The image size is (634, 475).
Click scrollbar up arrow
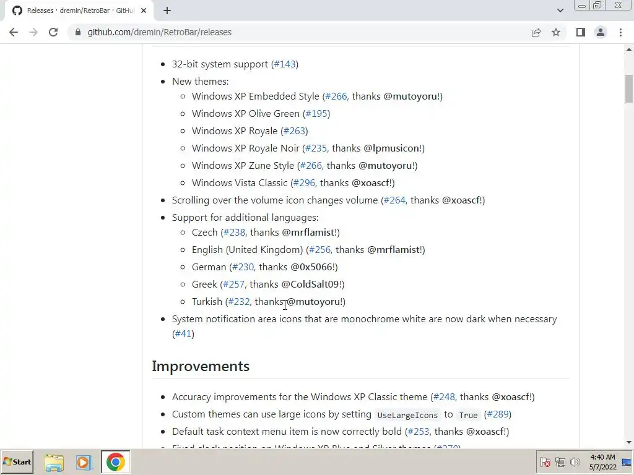(x=629, y=49)
